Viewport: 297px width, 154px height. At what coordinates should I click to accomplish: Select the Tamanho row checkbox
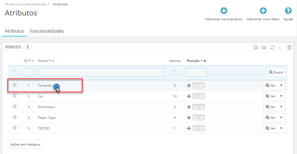point(15,85)
